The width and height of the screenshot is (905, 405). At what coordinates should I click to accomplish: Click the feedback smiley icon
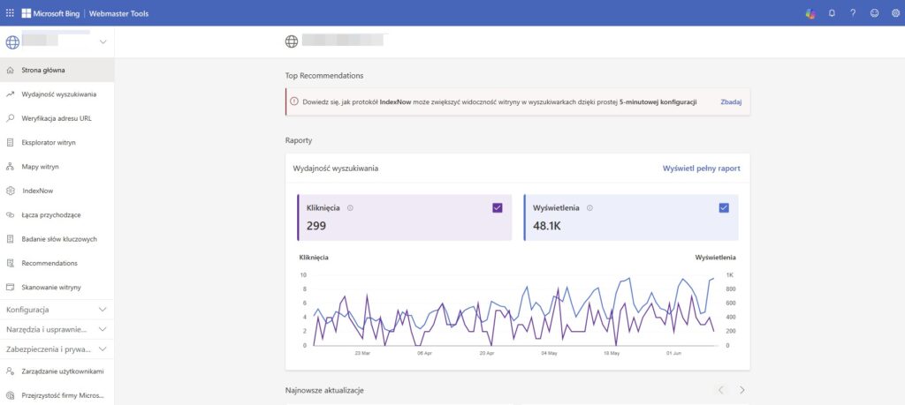coord(874,13)
